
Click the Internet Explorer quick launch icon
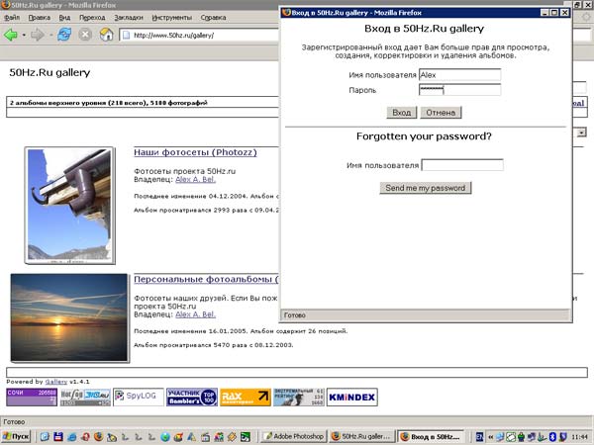coord(72,437)
